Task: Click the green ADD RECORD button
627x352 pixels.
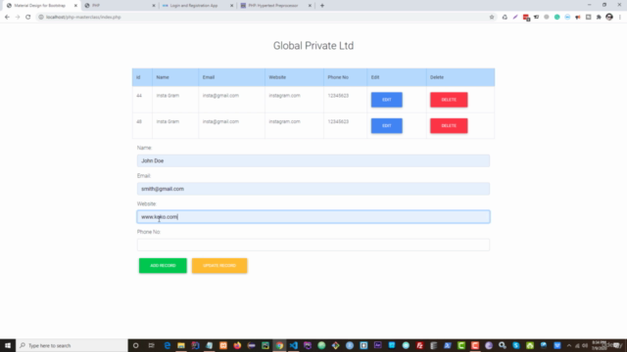Action: coord(163,265)
